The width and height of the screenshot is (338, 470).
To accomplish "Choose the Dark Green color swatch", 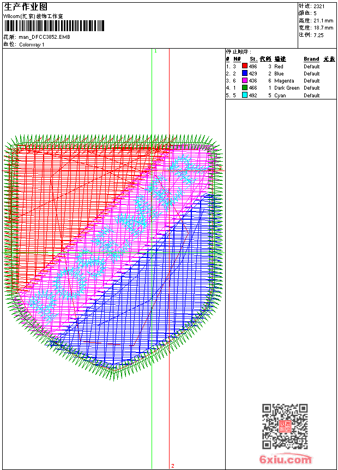I will click(245, 88).
